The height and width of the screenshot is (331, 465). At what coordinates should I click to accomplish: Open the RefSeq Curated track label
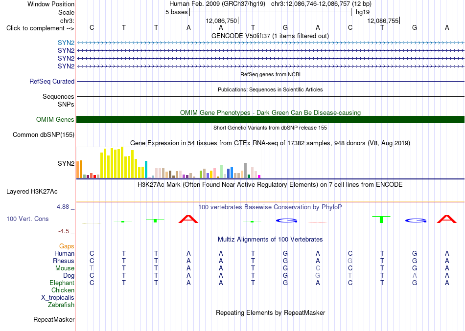tap(52, 81)
